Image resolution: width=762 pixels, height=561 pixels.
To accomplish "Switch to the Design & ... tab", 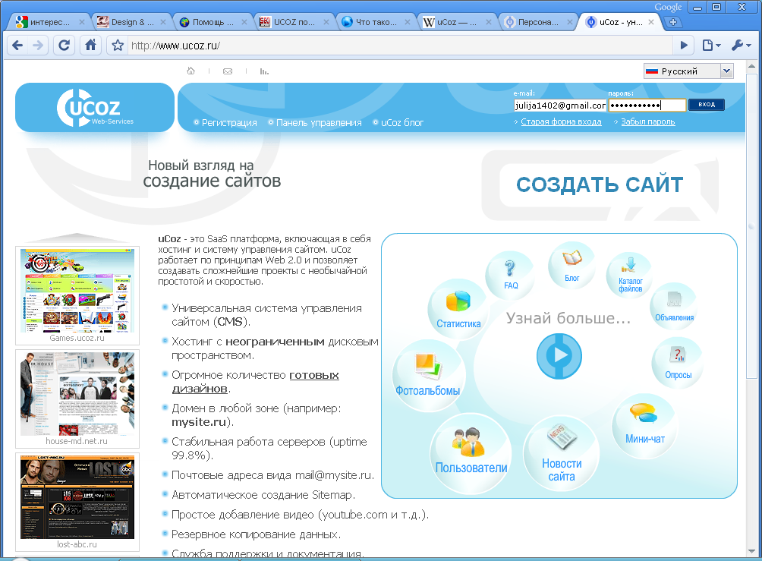I will (x=131, y=22).
